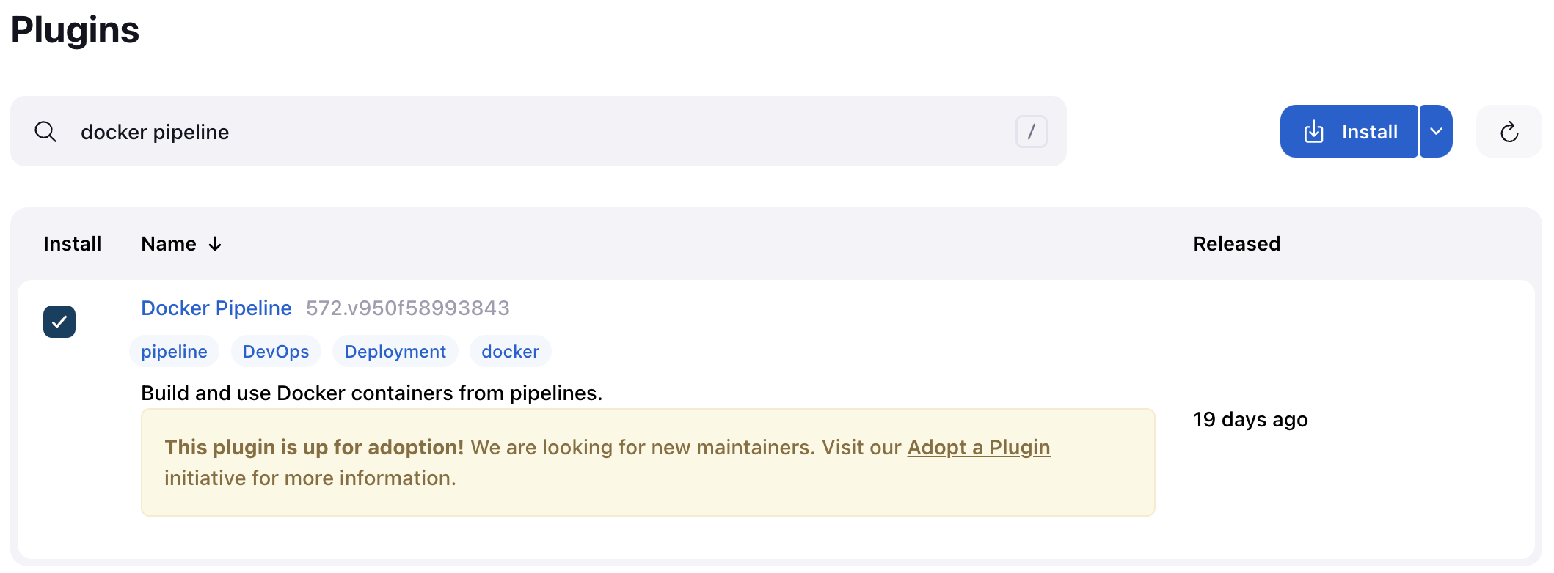Viewport: 1554px width, 573px height.
Task: Select the pipeline tag
Action: click(174, 351)
